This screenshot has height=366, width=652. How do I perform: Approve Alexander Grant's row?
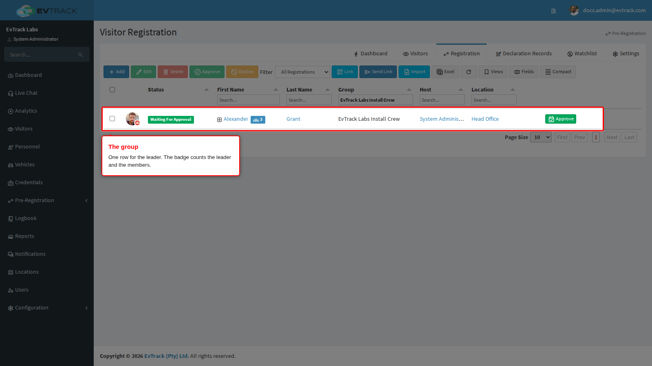pos(561,119)
